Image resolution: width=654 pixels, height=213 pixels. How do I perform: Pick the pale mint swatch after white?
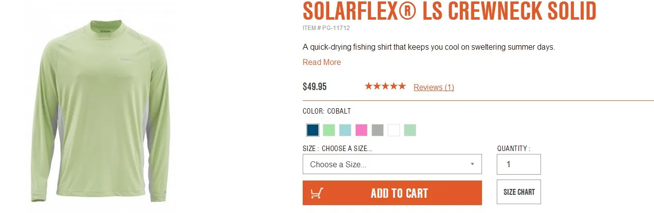[x=410, y=130]
